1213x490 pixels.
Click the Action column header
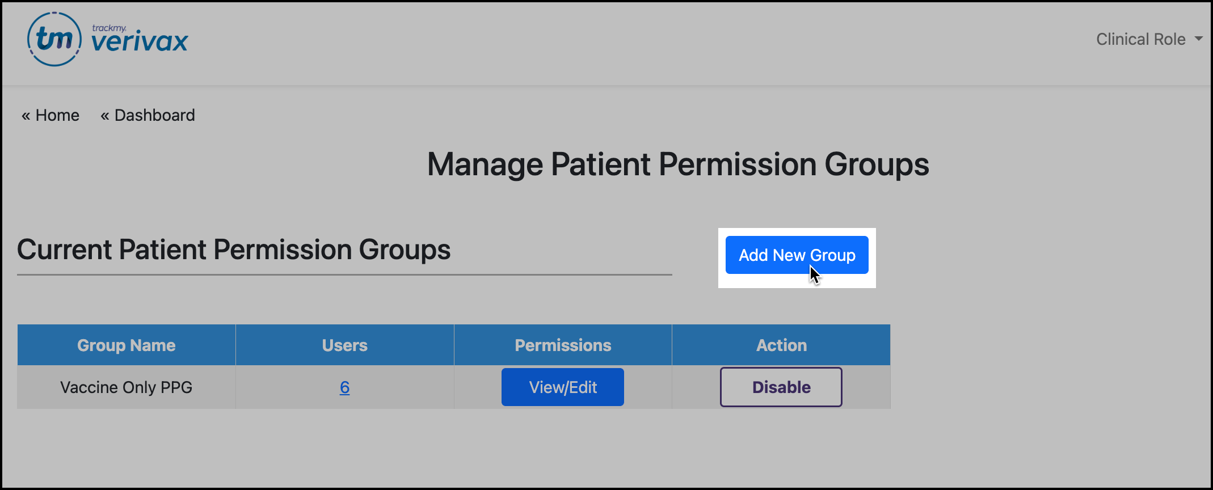781,345
